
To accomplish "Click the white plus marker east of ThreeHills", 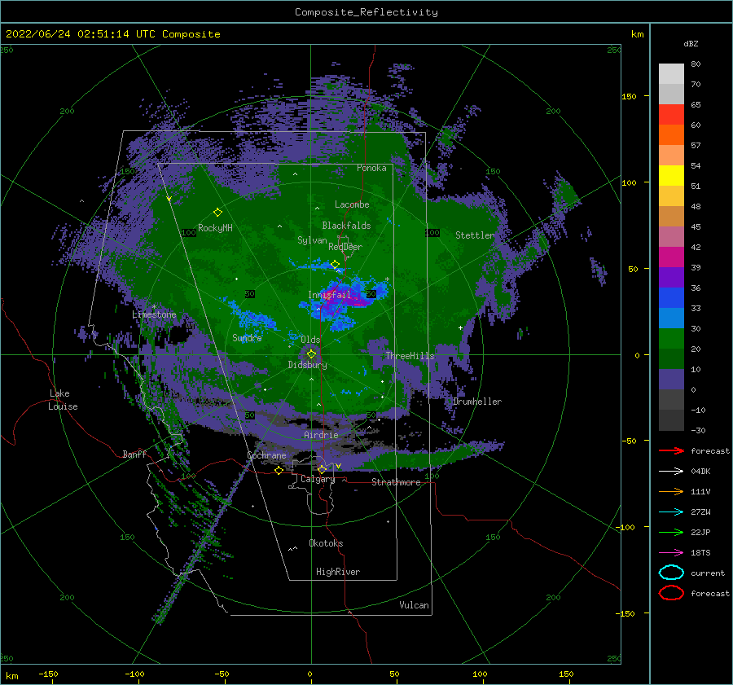I will [x=460, y=327].
